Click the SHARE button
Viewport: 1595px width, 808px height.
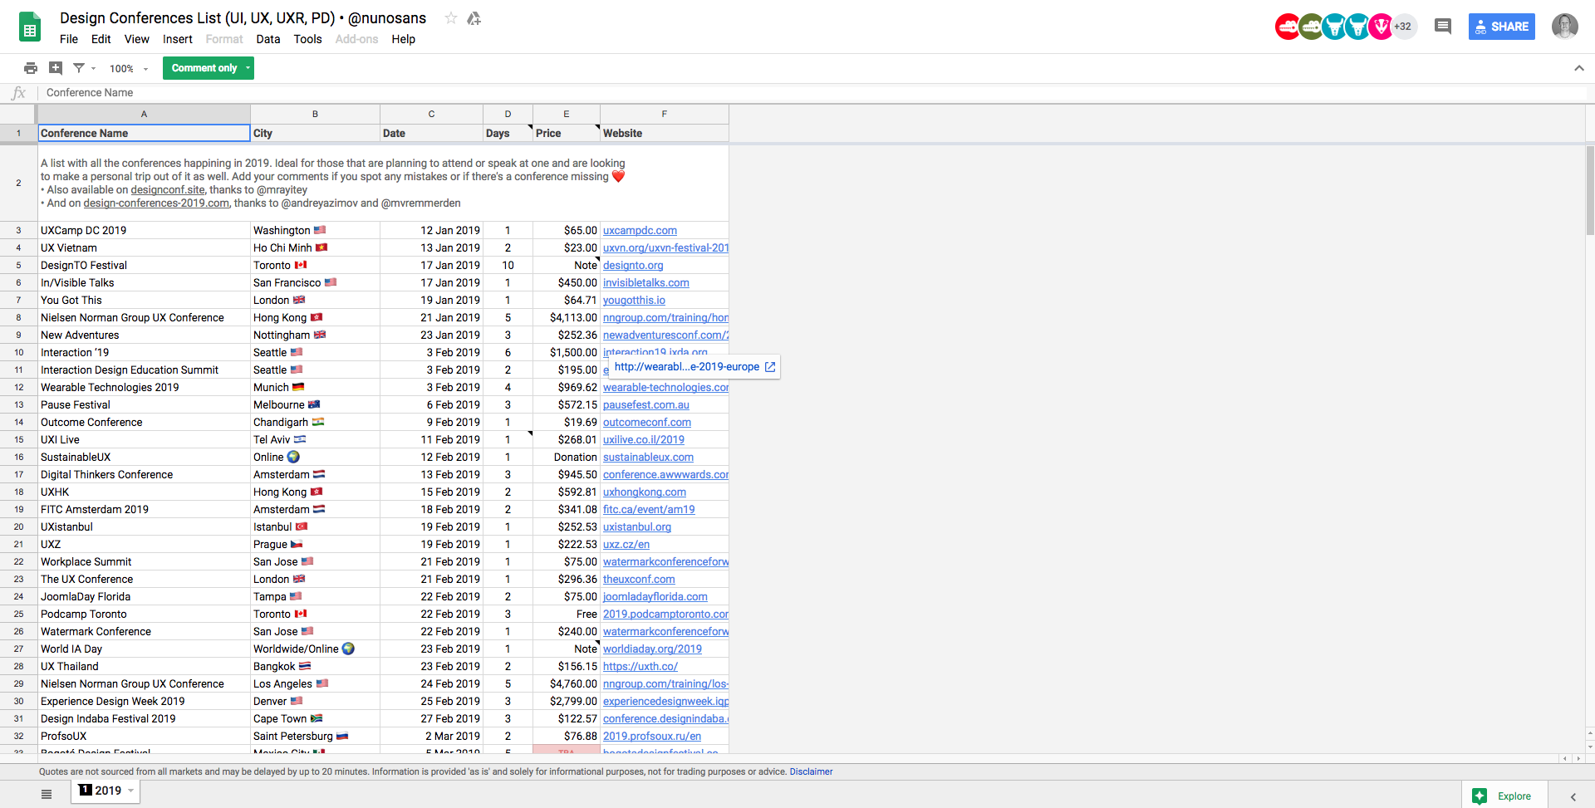click(1502, 27)
